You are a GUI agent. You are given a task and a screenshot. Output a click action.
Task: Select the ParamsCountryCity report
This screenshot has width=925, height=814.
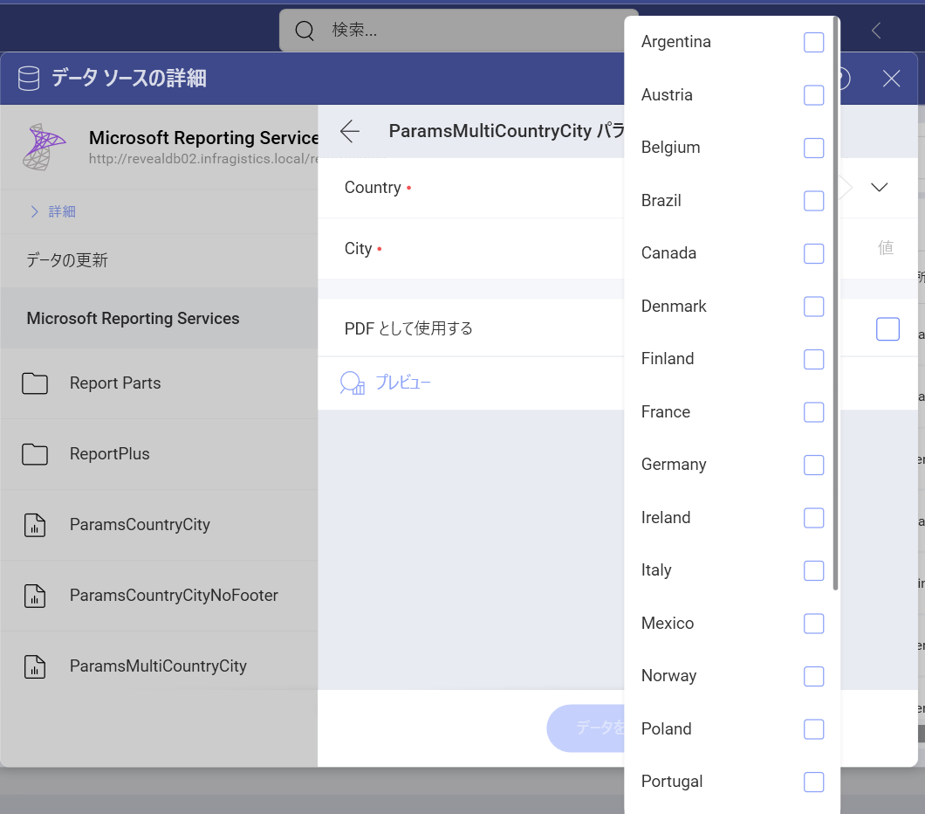tap(159, 525)
